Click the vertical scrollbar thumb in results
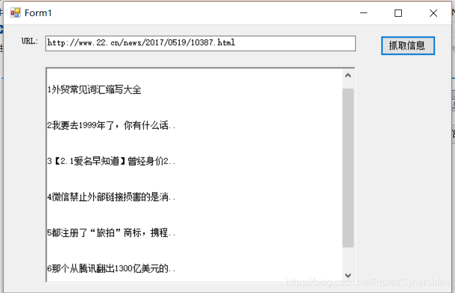455x293 pixels. (348, 168)
